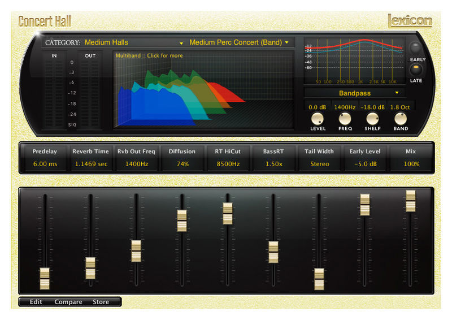Click the EQ frequency response graph
This screenshot has height=320, width=452.
354,61
